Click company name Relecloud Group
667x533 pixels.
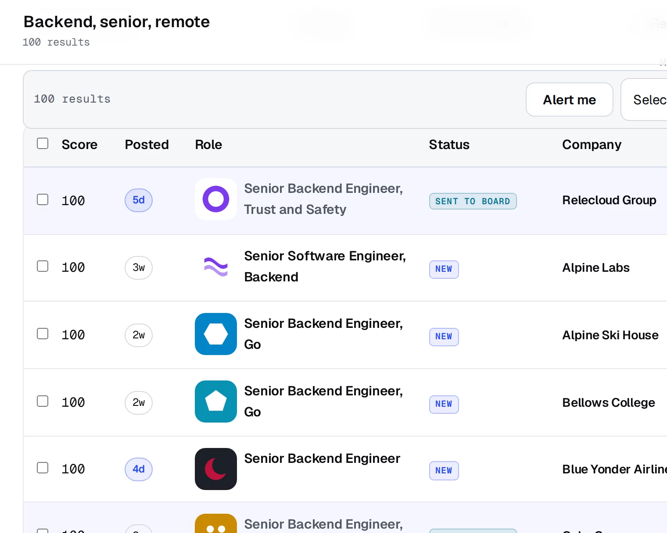pos(610,200)
